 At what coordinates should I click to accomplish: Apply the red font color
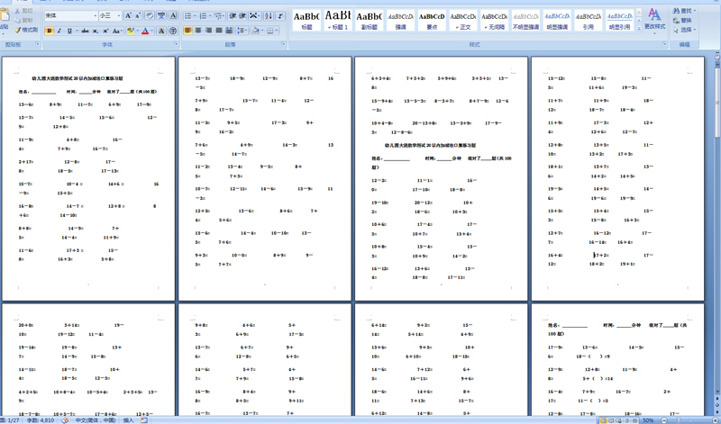pos(145,32)
